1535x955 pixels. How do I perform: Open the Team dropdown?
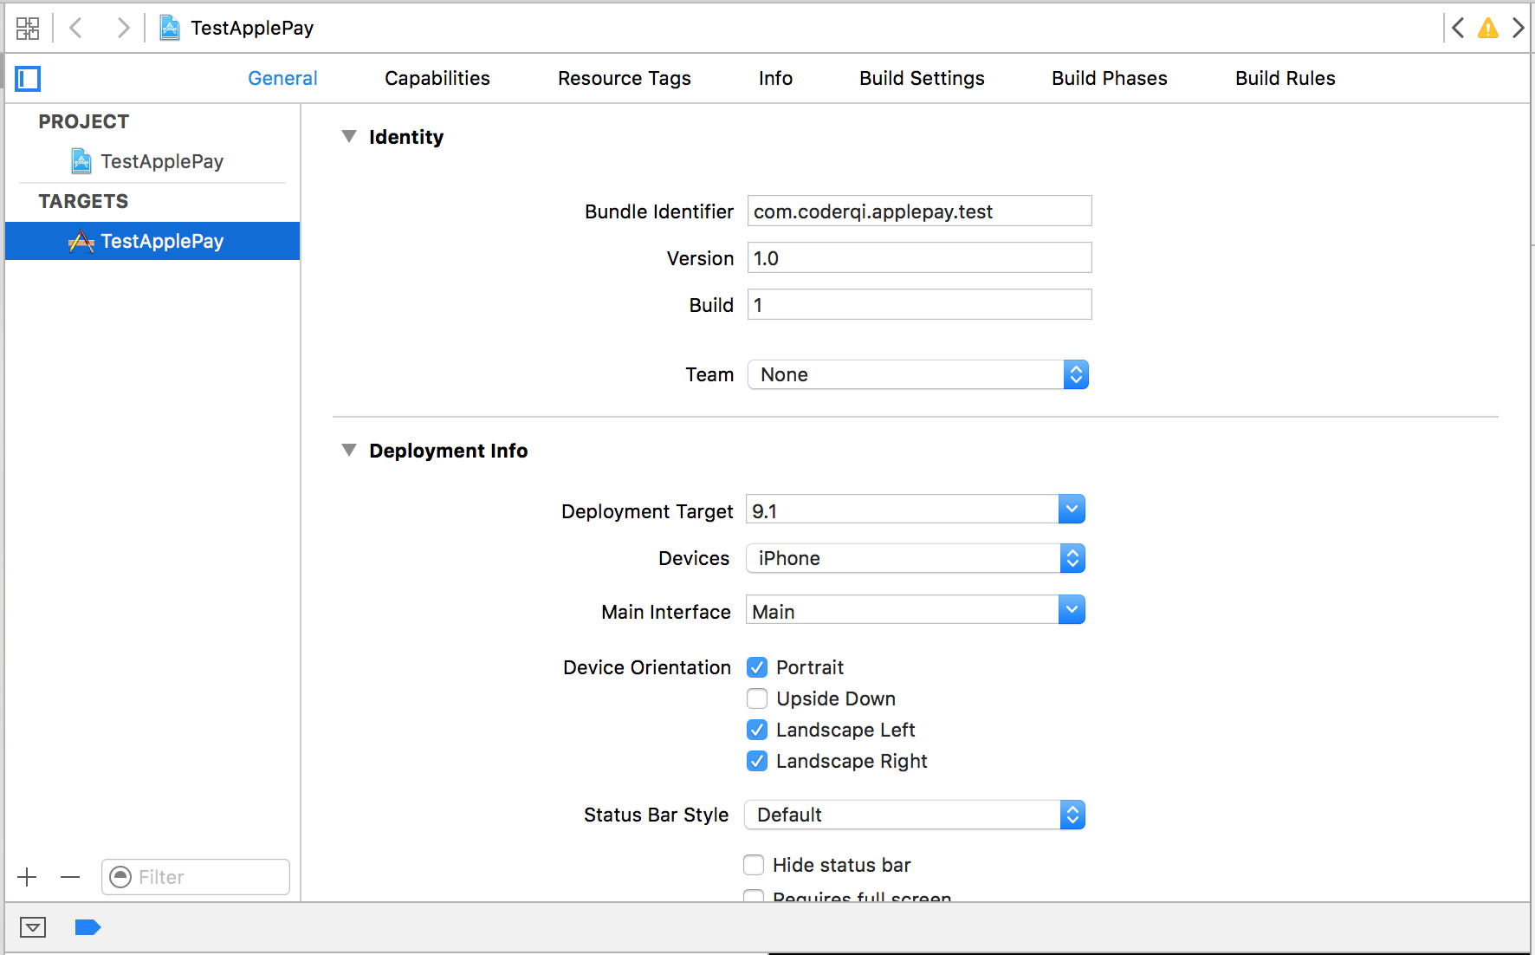pyautogui.click(x=917, y=374)
